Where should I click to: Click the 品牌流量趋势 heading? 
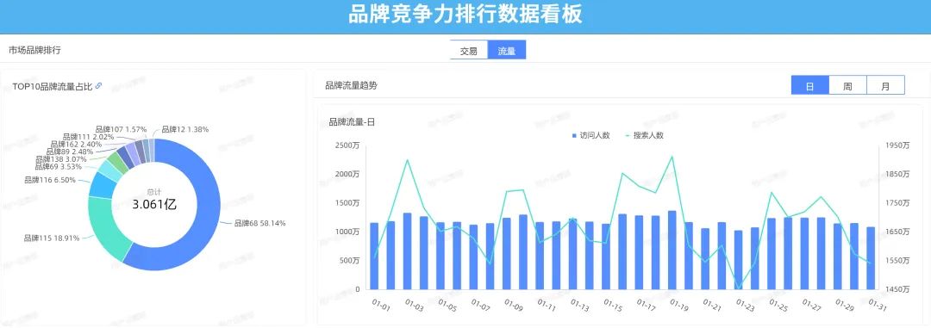pos(351,85)
